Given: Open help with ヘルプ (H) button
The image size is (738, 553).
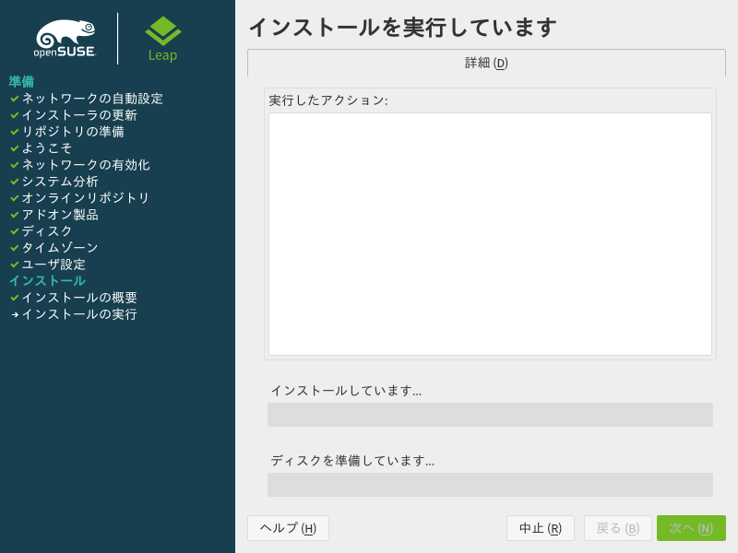Looking at the screenshot, I should [x=288, y=528].
